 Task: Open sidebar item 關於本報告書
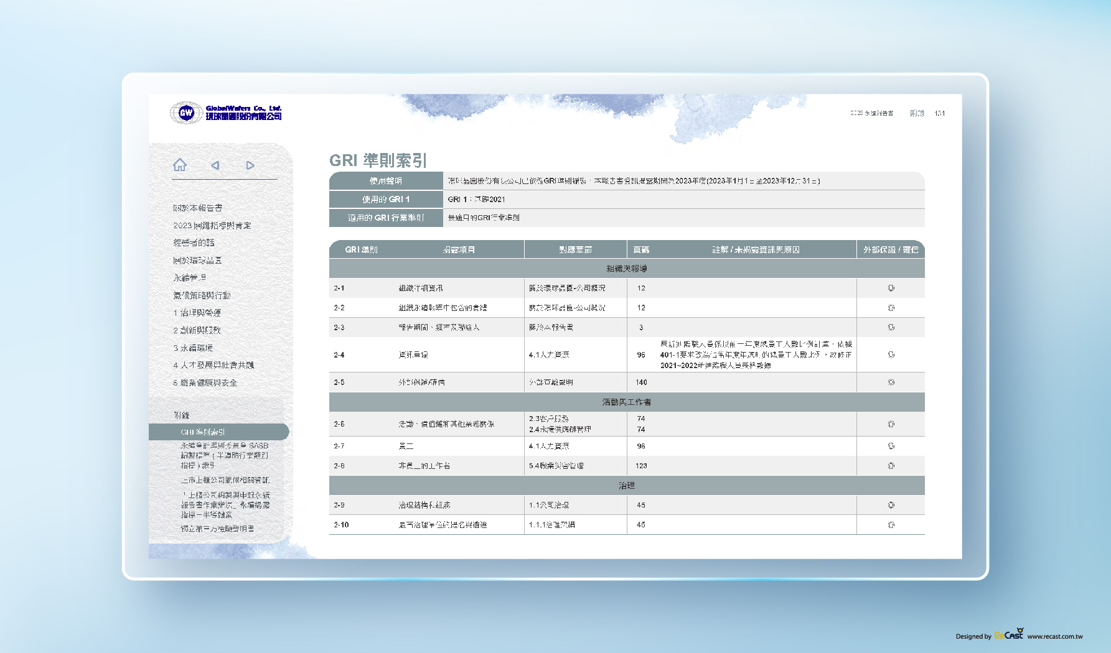click(x=198, y=208)
